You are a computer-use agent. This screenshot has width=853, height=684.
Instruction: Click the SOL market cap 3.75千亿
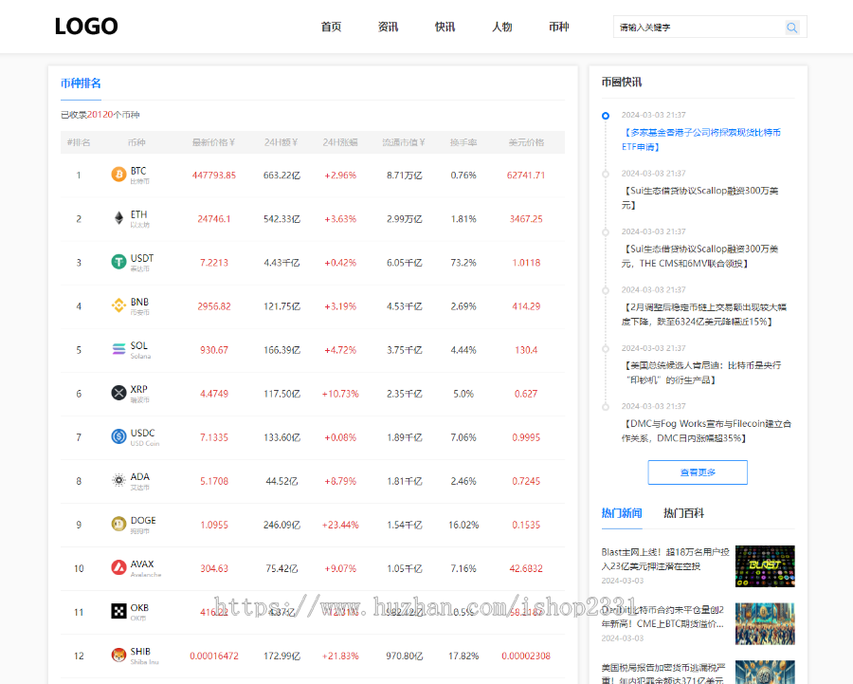tap(404, 350)
